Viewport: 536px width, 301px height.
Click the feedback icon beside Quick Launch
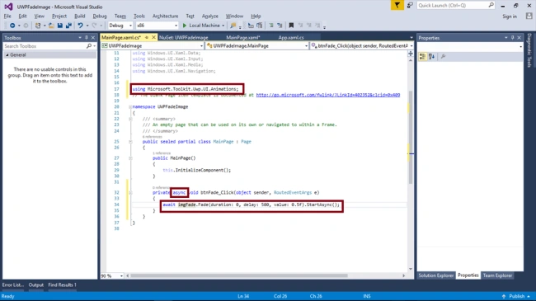pyautogui.click(x=410, y=6)
